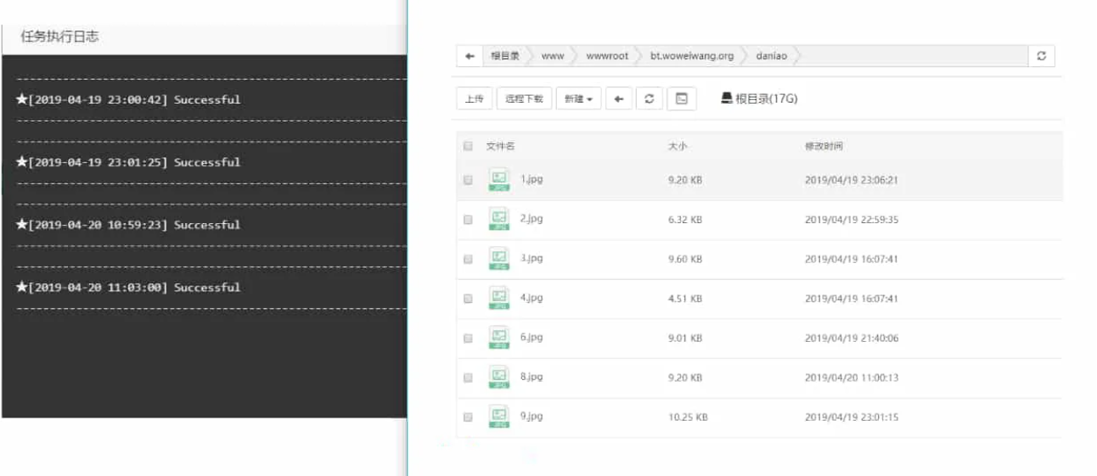Click the 上传 upload button
Screen dimensions: 1097x476
(x=474, y=98)
